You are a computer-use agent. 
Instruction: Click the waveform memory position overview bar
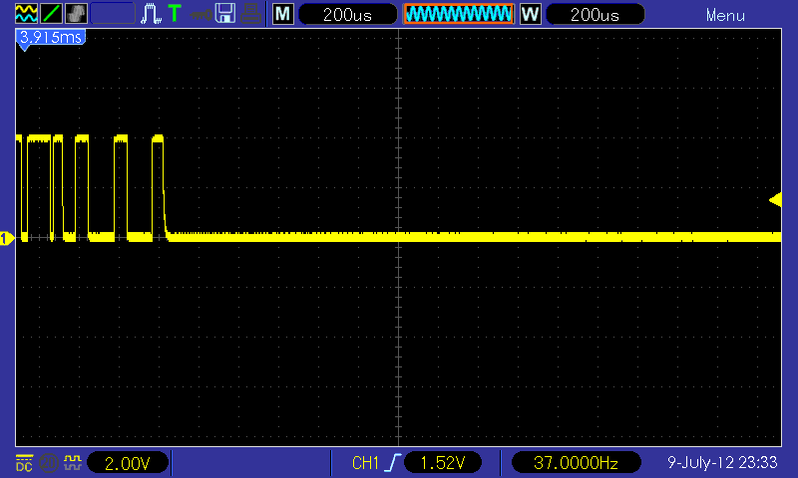[x=459, y=14]
